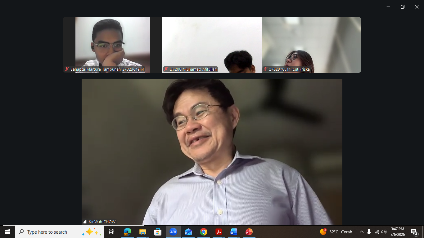This screenshot has width=424, height=238.
Task: Click the KinWah CHOW name label
Action: point(102,222)
